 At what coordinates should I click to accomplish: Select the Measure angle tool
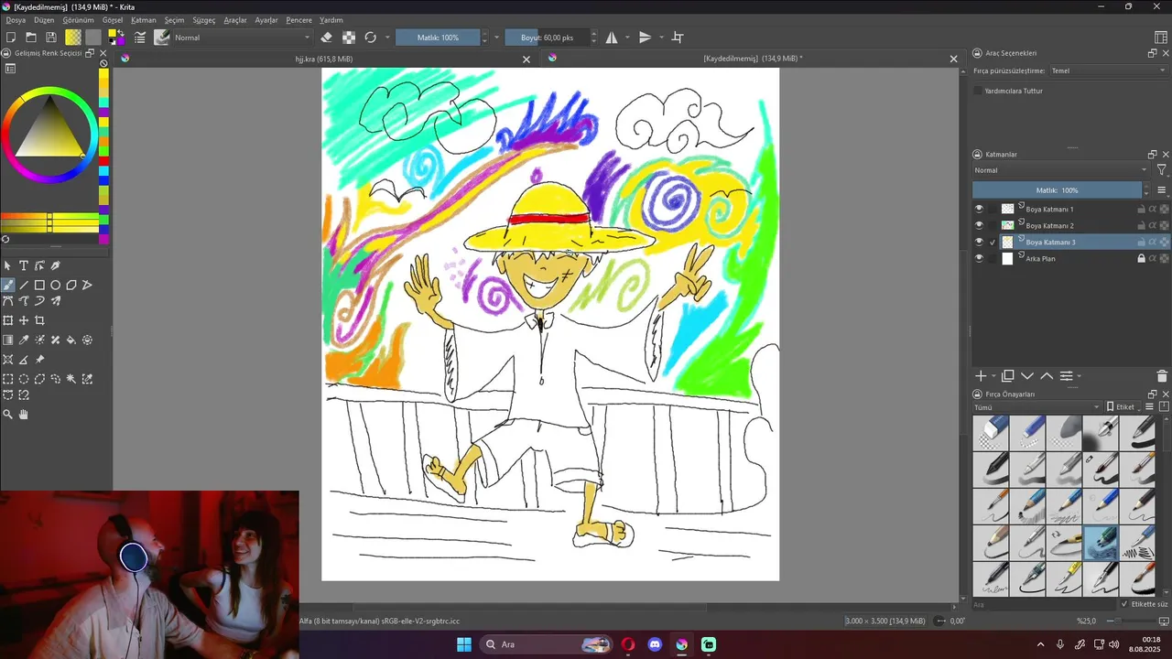[24, 360]
